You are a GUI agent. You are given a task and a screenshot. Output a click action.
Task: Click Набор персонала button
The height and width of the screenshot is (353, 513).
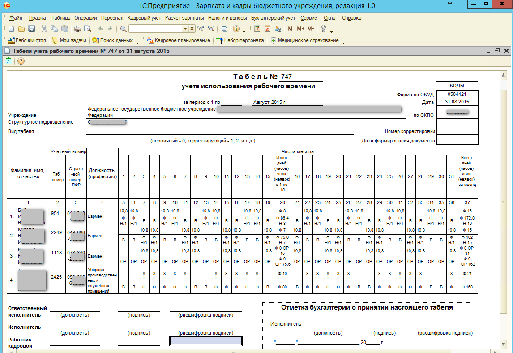coord(240,40)
